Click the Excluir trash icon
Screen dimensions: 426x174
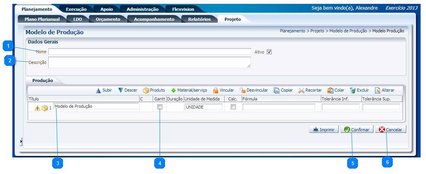coord(353,90)
